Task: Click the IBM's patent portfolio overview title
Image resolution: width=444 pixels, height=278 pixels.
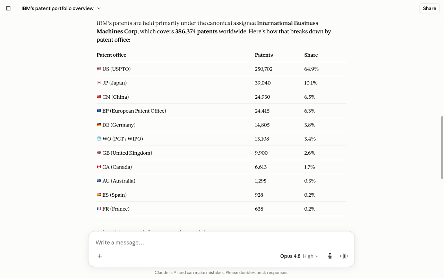Action: tap(58, 8)
